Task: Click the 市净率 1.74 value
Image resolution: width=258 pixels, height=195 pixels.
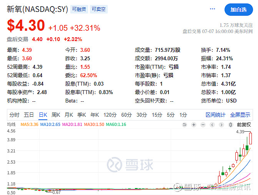Action: (226, 67)
